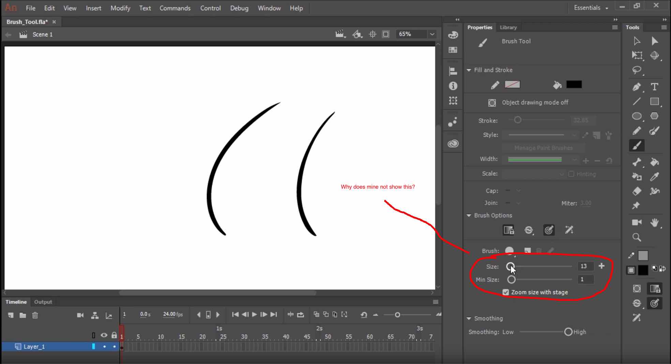
Task: Select the Hand tool
Action: 654,223
